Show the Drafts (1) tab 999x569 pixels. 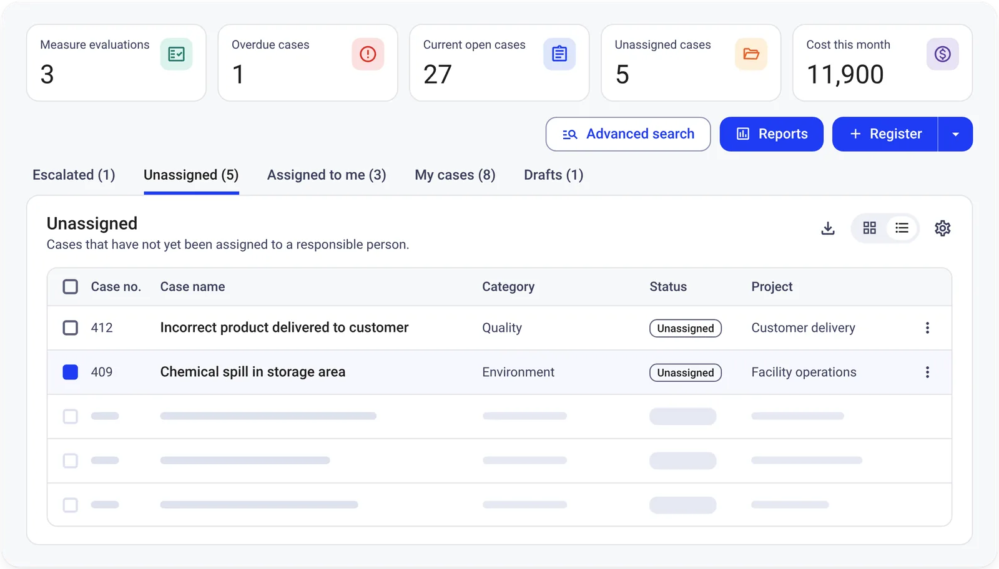[x=554, y=175]
